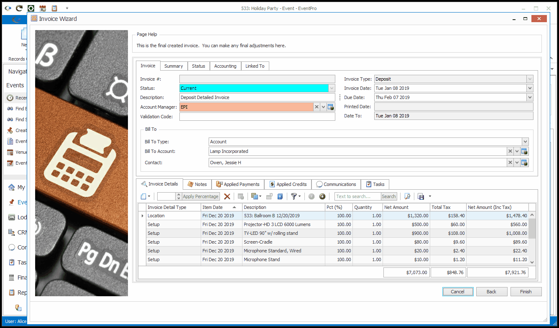The height and width of the screenshot is (328, 559).
Task: Expand the Account Manager dropdown arrow
Action: point(324,107)
